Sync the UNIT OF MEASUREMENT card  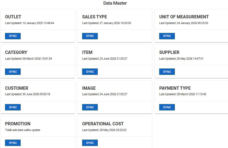click(167, 36)
